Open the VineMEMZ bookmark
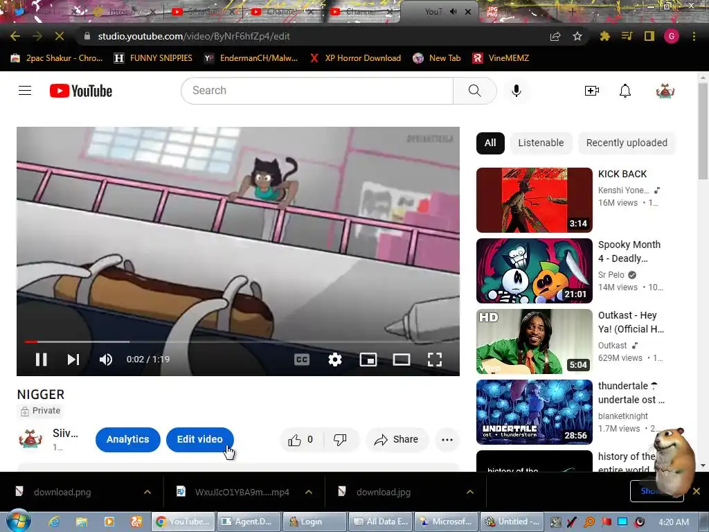This screenshot has width=709, height=532. tap(501, 58)
